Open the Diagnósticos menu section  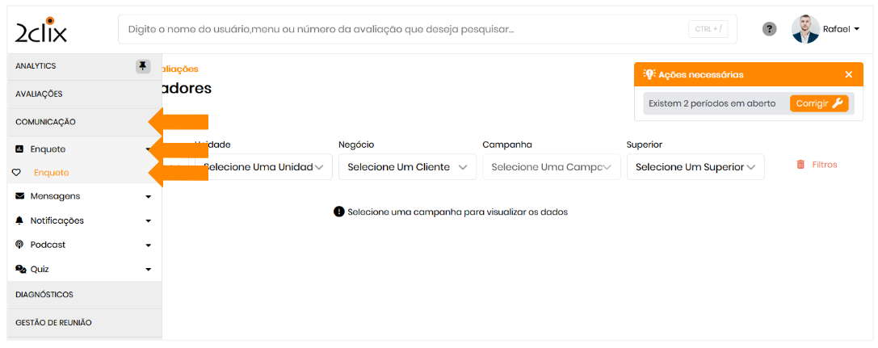(x=44, y=295)
